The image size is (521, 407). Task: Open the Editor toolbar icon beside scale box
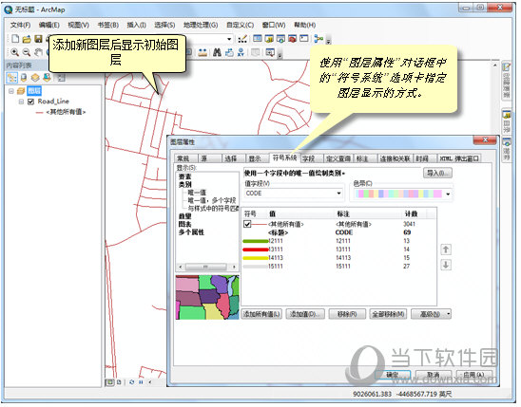pyautogui.click(x=242, y=39)
